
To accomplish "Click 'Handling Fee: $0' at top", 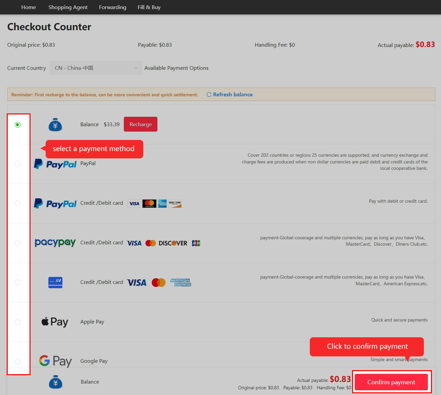I will point(275,45).
